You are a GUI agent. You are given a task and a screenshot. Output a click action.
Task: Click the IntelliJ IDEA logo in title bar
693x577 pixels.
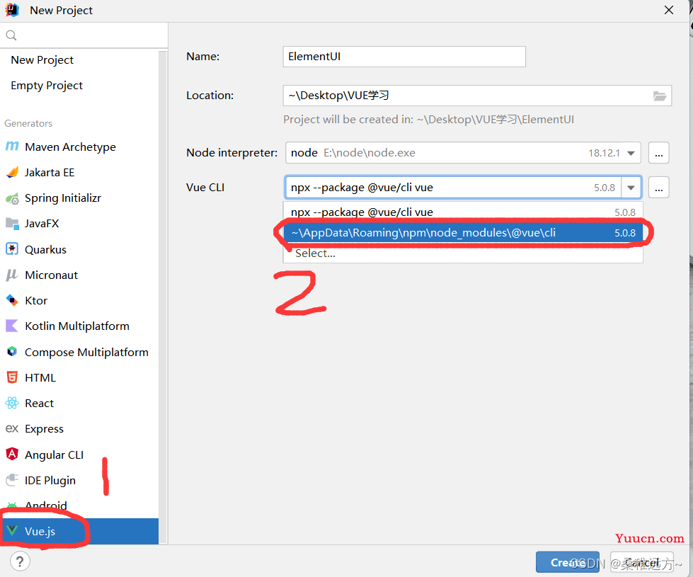coord(12,10)
